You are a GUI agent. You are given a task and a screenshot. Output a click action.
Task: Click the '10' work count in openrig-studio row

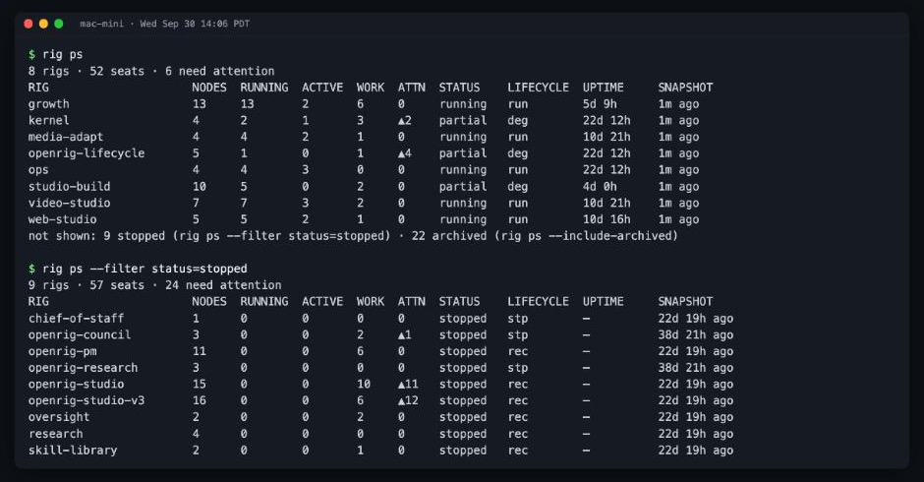[364, 384]
